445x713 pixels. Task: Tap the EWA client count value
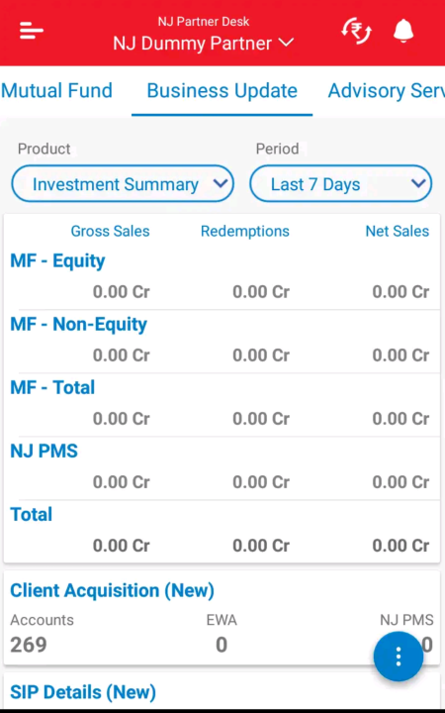[222, 645]
